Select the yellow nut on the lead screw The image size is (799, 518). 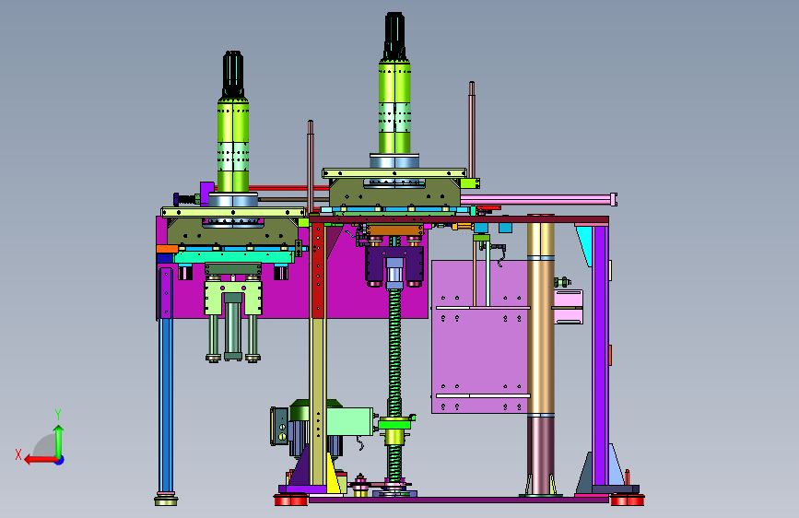pyautogui.click(x=394, y=438)
